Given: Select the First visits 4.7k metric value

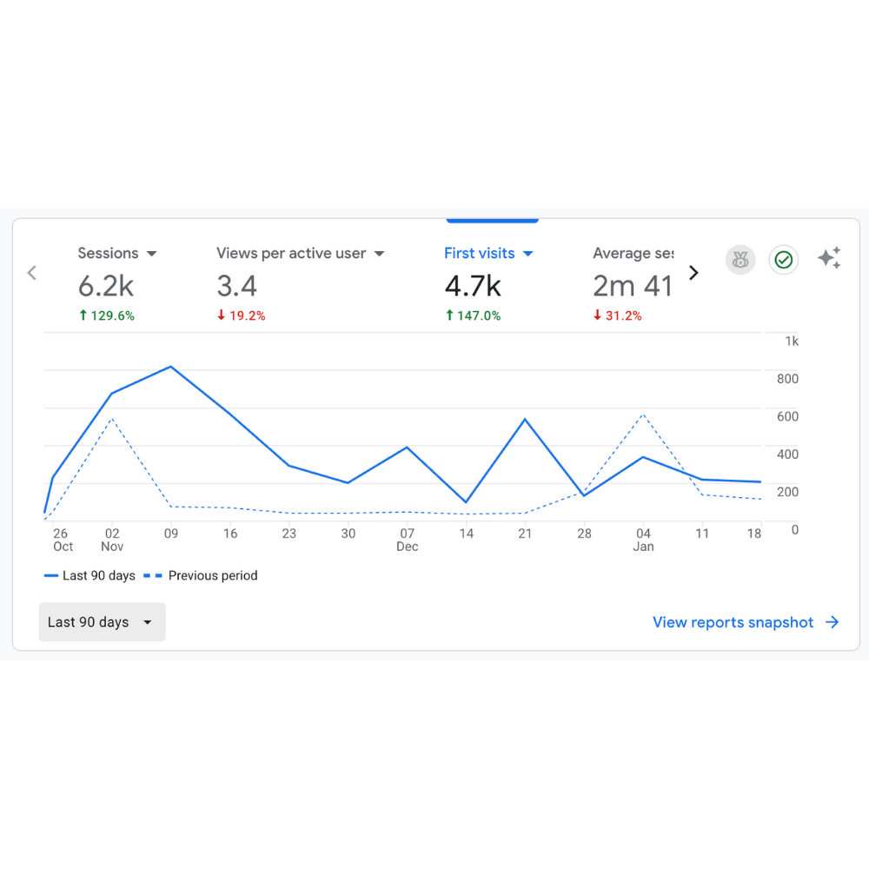Looking at the screenshot, I should [473, 286].
